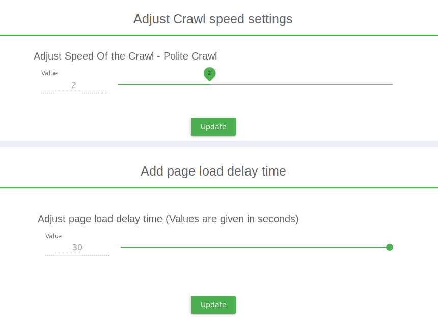
Task: Click the gray unfilled crawl speed slider track
Action: click(x=300, y=84)
